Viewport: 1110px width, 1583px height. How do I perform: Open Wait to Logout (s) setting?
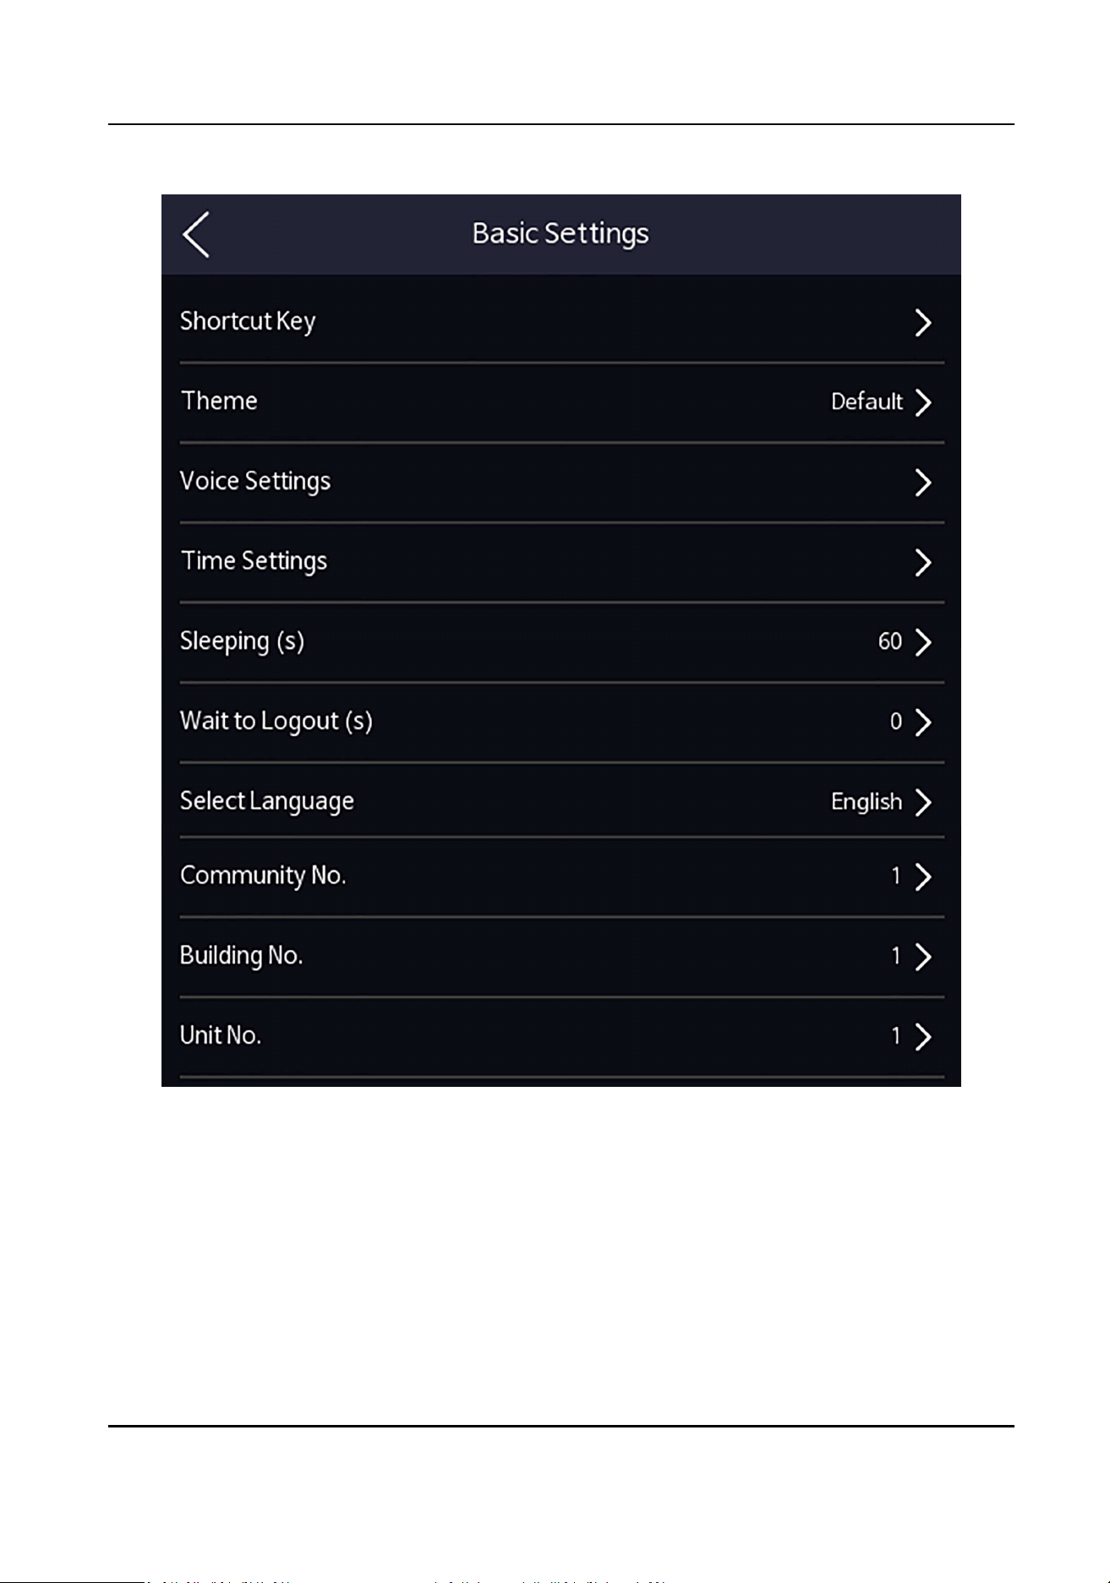pos(561,722)
